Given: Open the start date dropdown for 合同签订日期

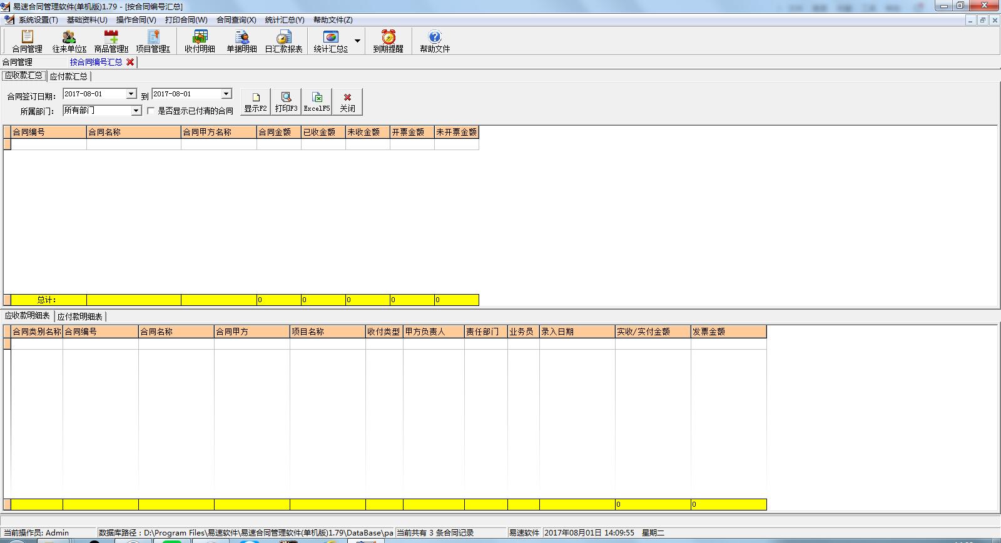Looking at the screenshot, I should coord(131,94).
